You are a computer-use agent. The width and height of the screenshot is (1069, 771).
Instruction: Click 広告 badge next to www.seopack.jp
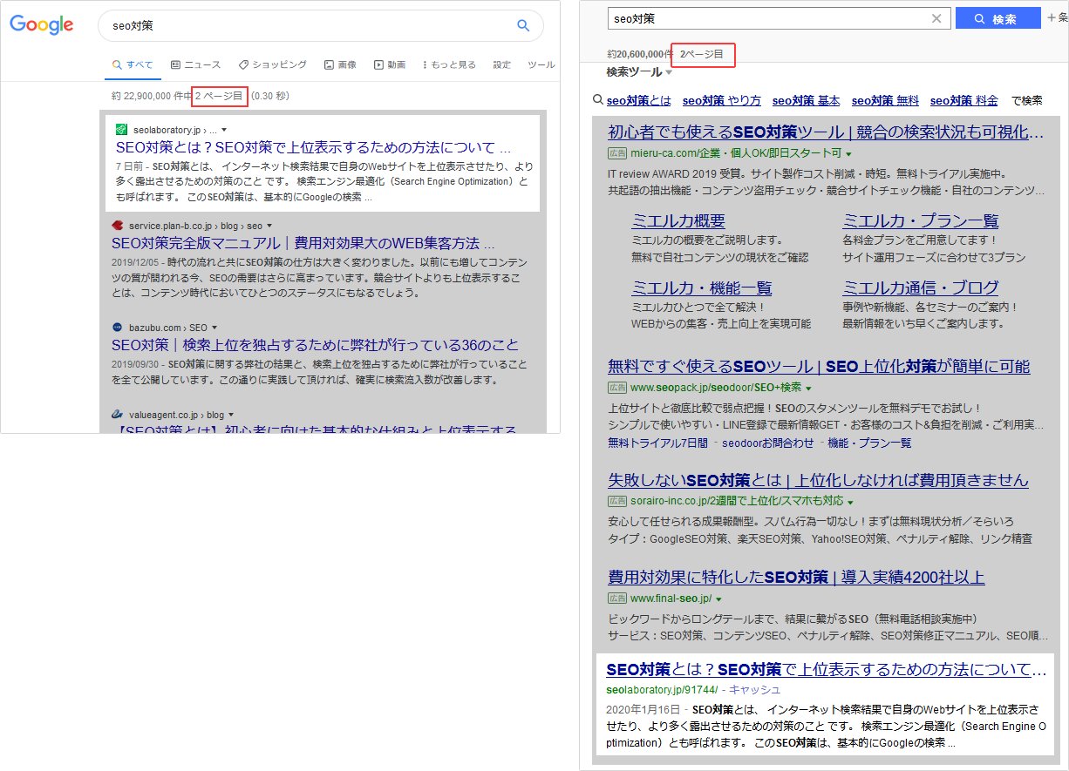point(617,388)
